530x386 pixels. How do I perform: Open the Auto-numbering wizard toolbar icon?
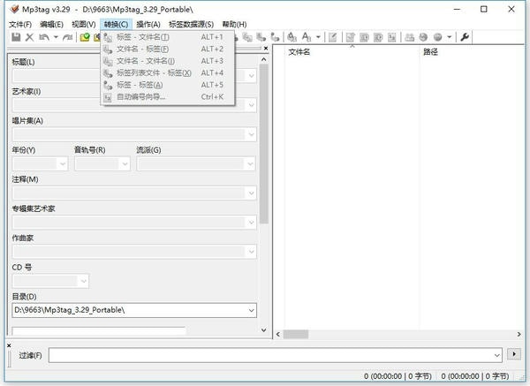click(x=391, y=37)
